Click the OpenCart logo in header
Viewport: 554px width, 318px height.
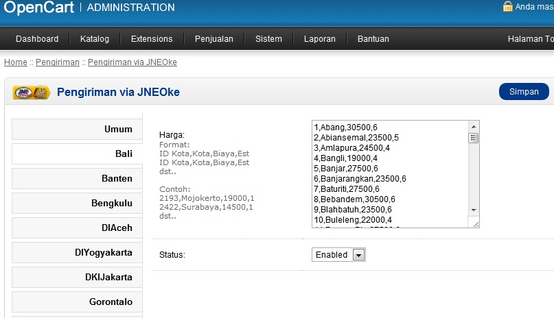(x=39, y=8)
